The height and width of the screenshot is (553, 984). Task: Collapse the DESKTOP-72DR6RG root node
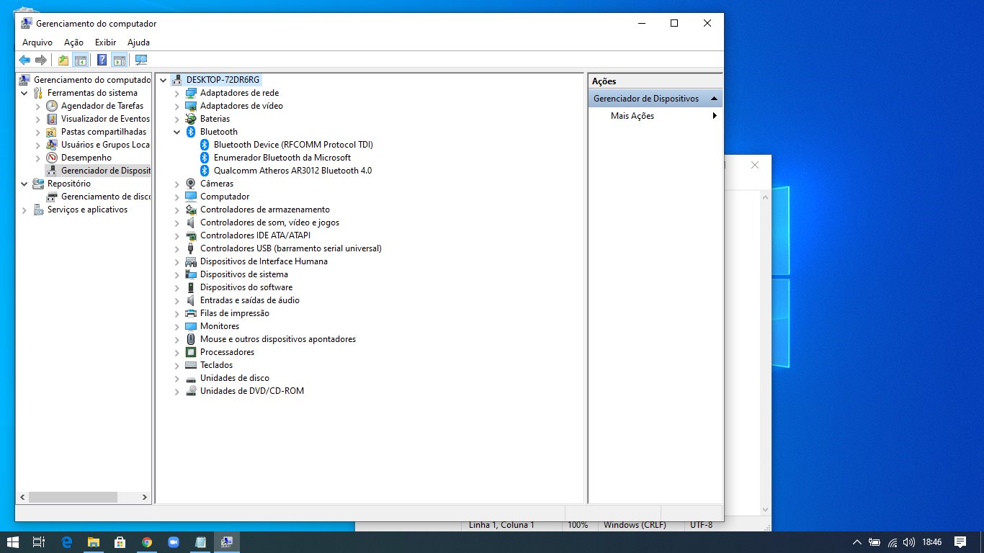(164, 80)
